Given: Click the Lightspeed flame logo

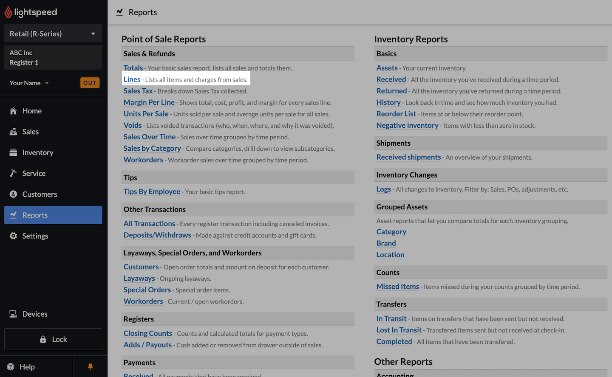Looking at the screenshot, I should point(8,12).
